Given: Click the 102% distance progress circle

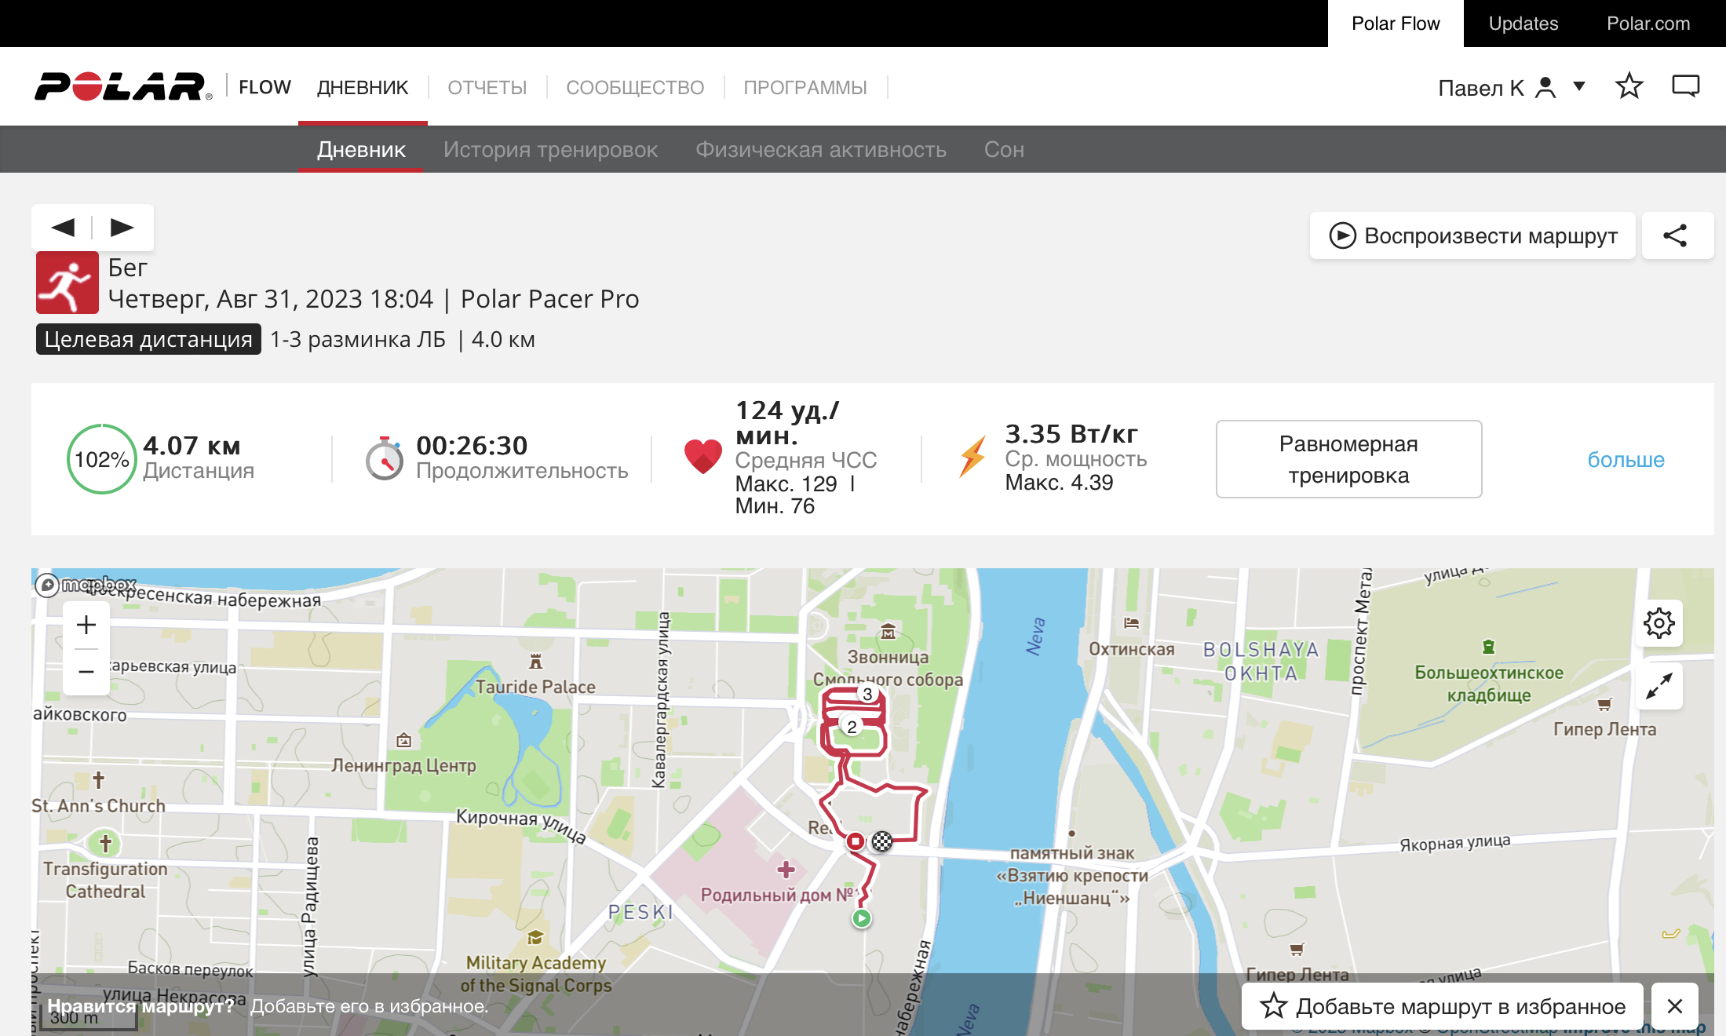Looking at the screenshot, I should tap(102, 459).
